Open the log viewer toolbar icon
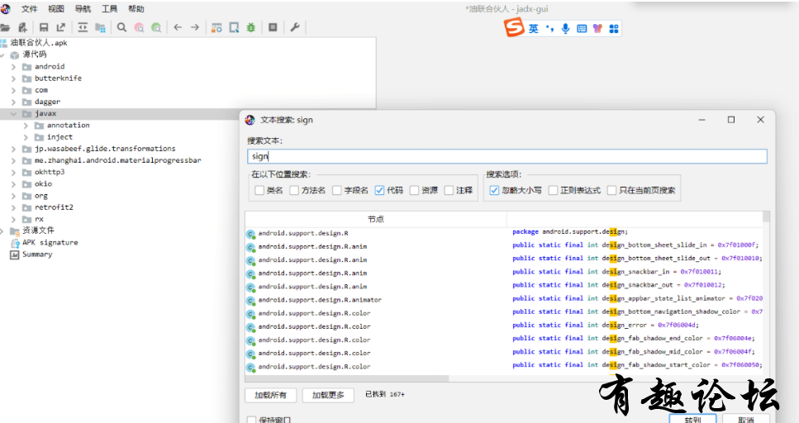Image resolution: width=799 pixels, height=423 pixels. click(x=273, y=27)
